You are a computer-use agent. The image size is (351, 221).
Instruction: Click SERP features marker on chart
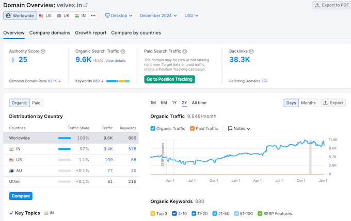click(x=163, y=155)
